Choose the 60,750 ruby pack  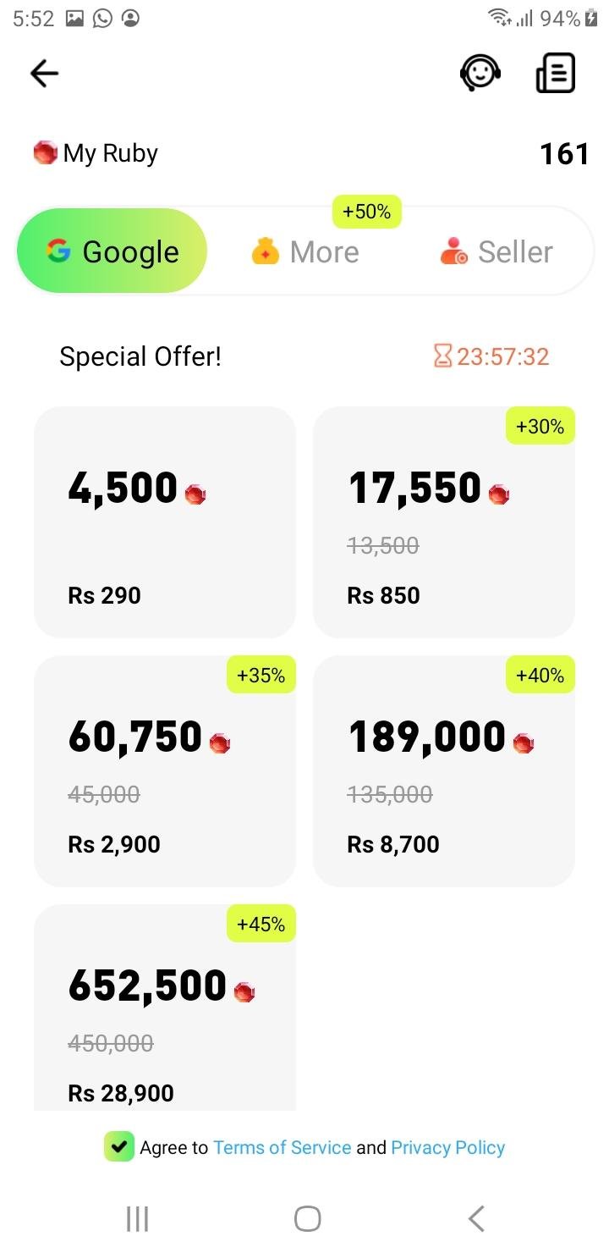(x=165, y=771)
